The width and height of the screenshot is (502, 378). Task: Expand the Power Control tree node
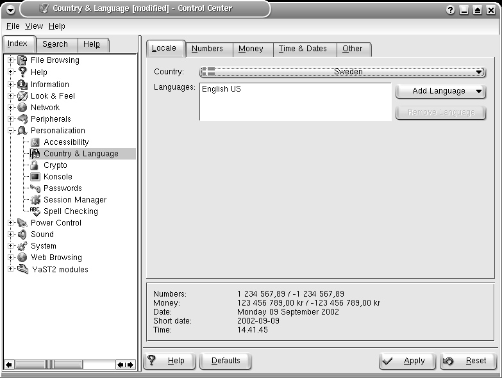click(x=10, y=222)
